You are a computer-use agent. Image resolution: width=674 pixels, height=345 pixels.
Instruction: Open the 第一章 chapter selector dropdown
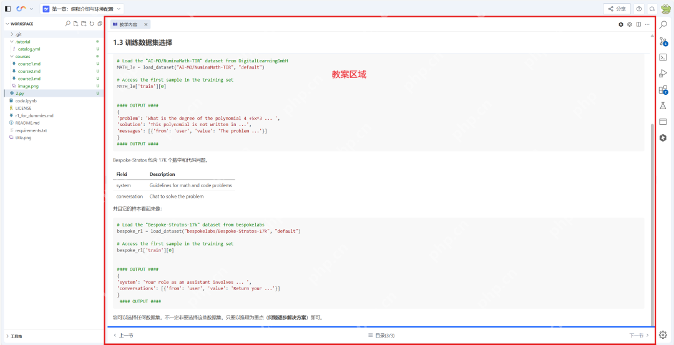pyautogui.click(x=82, y=9)
